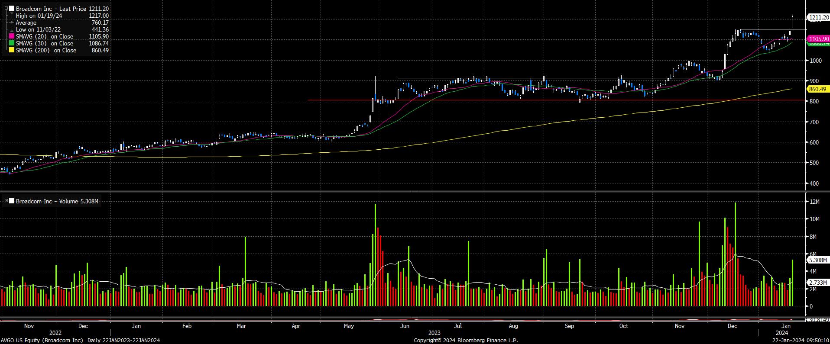Click 'AVGO US Equity (Broadcom Inc)' footer text

point(41,340)
